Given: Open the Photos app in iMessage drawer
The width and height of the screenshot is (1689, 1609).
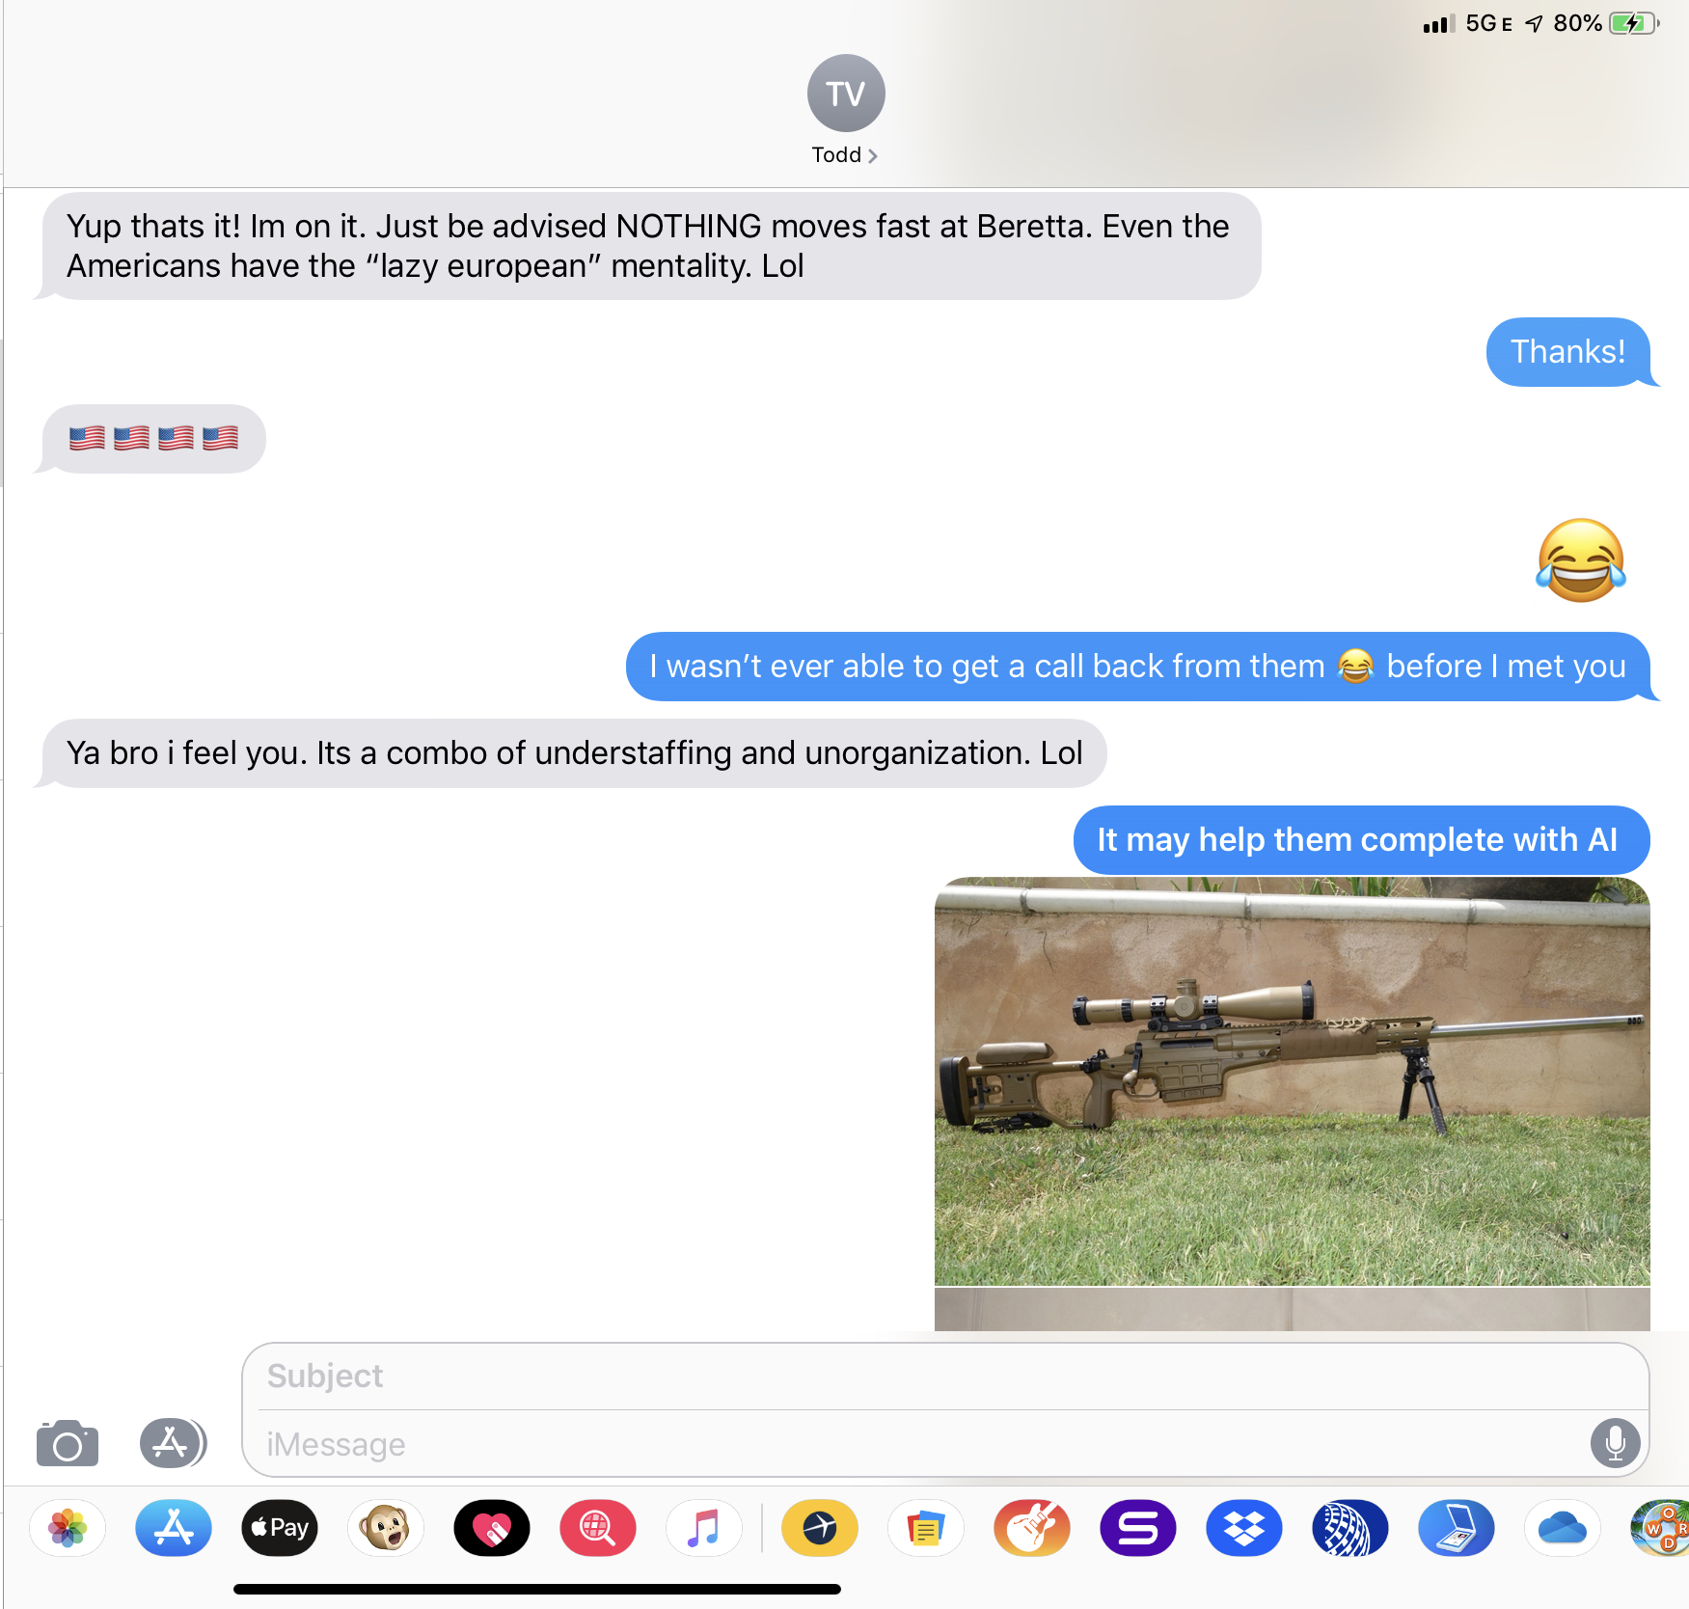Looking at the screenshot, I should coord(68,1528).
